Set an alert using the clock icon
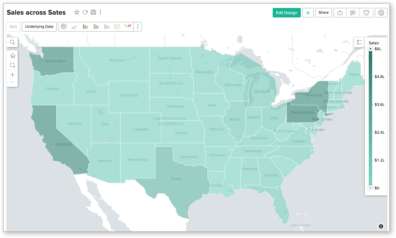The width and height of the screenshot is (396, 238). 366,13
